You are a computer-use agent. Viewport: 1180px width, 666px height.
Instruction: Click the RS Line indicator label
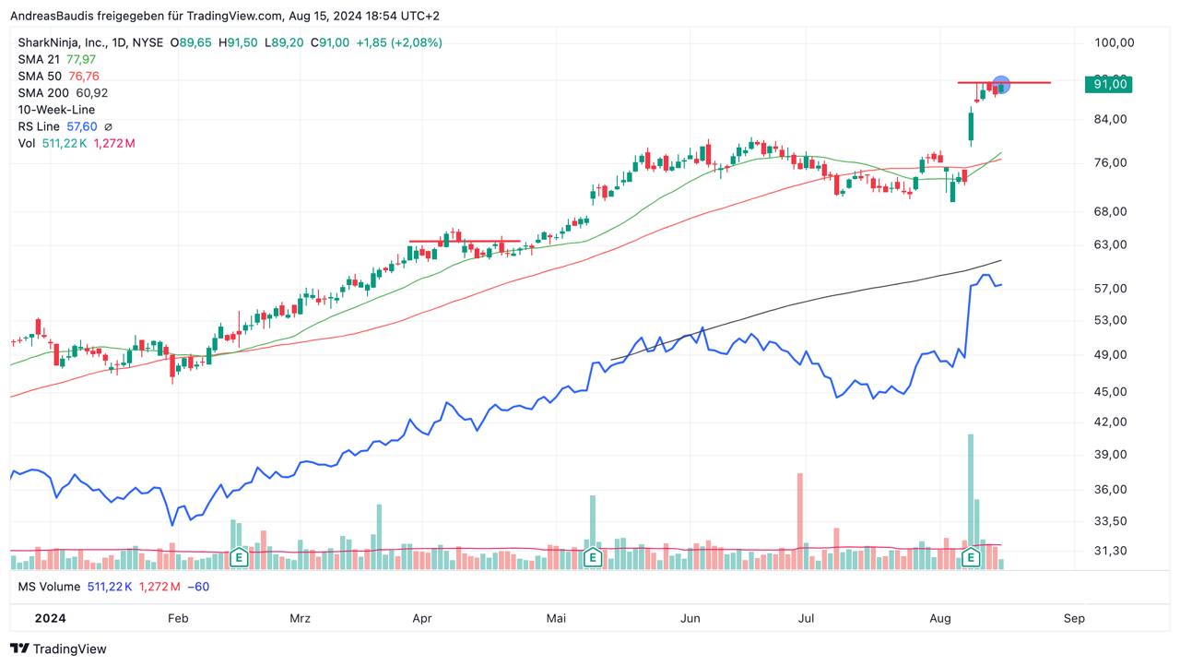[39, 126]
